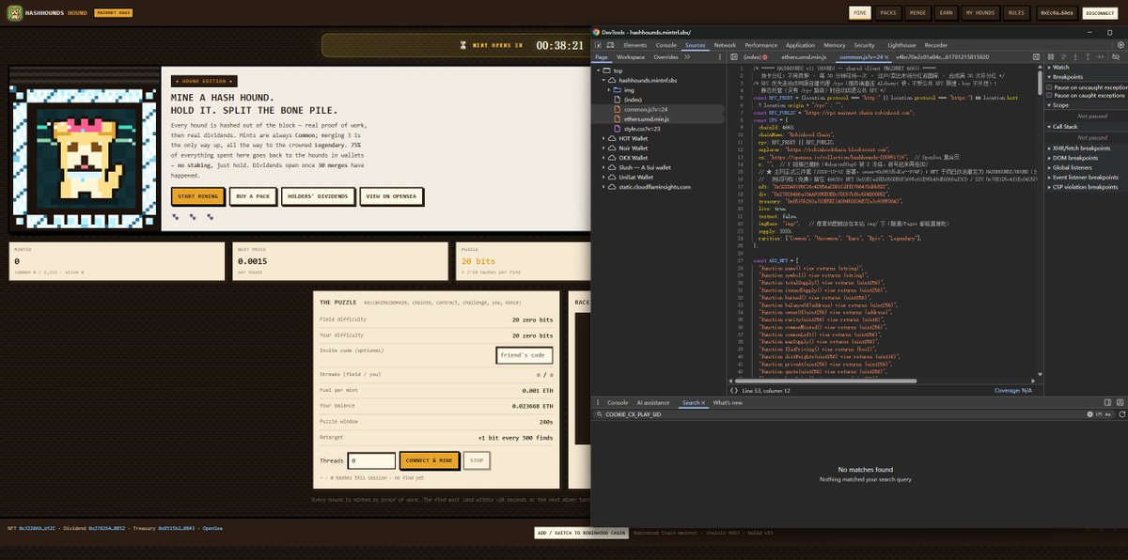Click the deactivate breakpoints icon
This screenshot has width=1128, height=560.
[x=1114, y=57]
